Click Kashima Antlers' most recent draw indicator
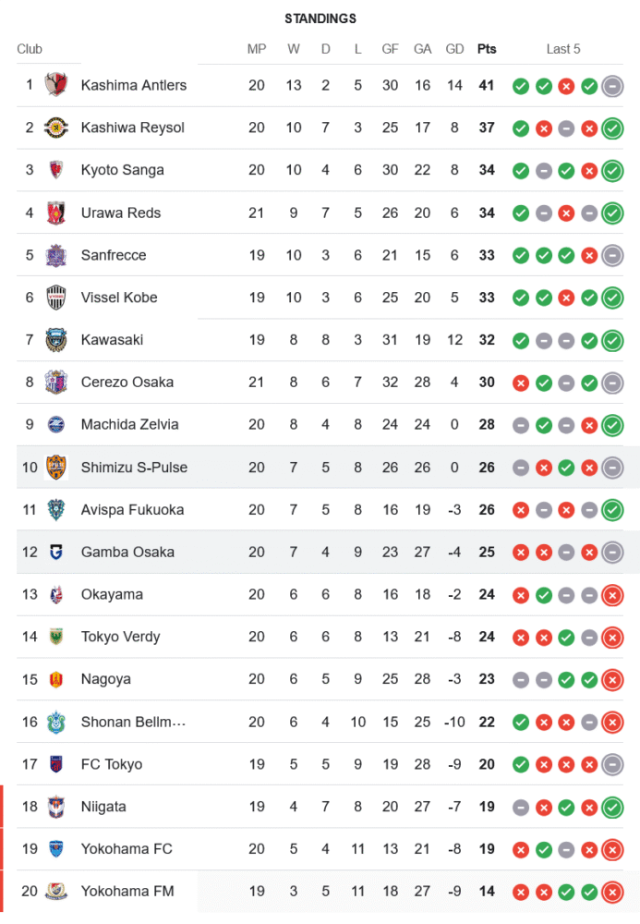Screen dimensions: 640x924 pos(611,87)
